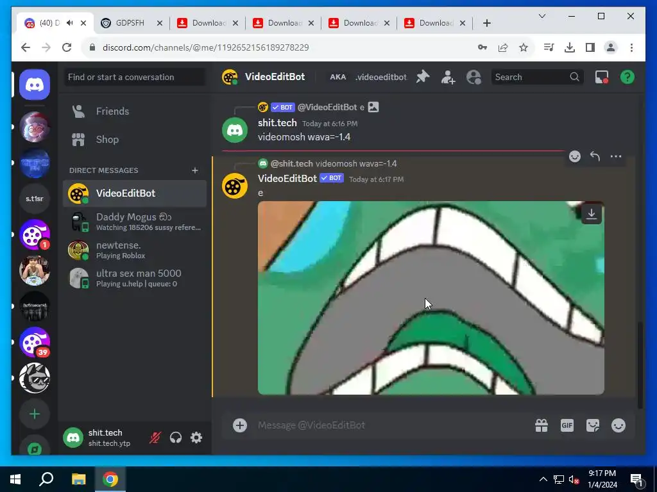
Task: Mute audio on the Discord tab
Action: coord(69,23)
